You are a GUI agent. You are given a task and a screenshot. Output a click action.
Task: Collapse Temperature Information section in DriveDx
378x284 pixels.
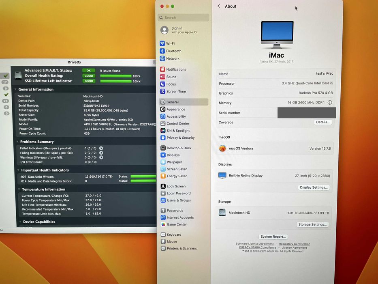pos(19,189)
